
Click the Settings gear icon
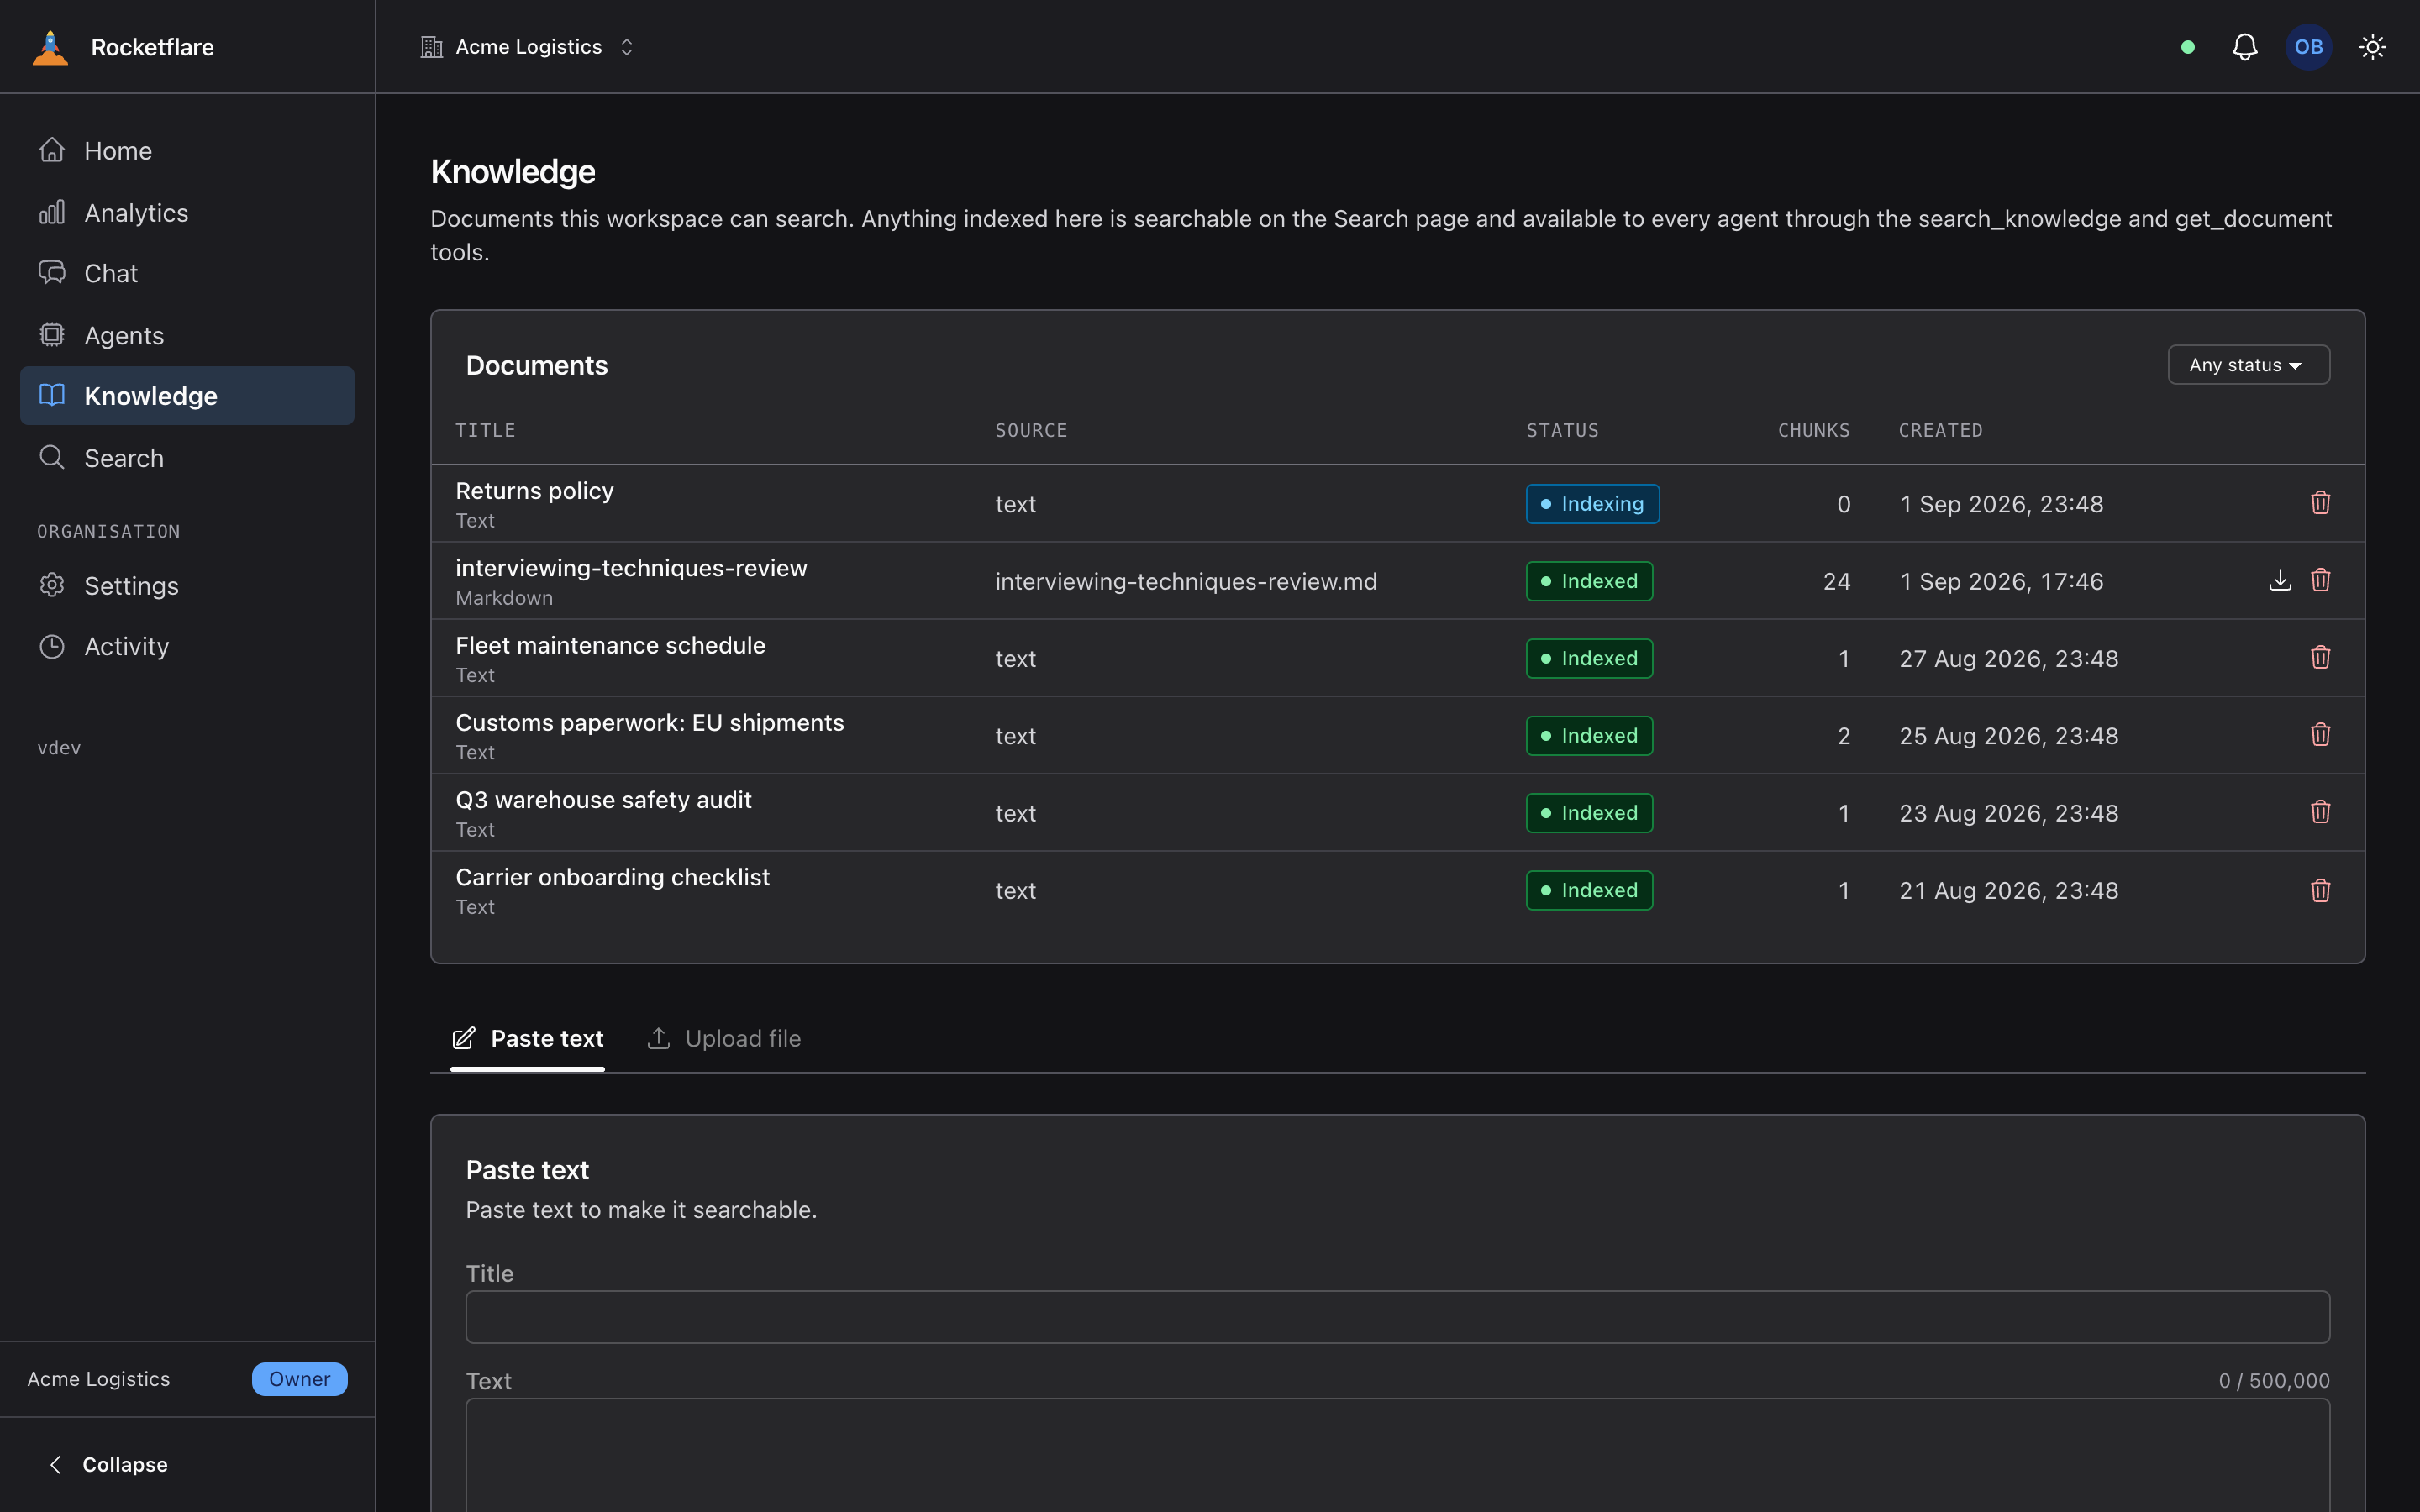(x=52, y=585)
